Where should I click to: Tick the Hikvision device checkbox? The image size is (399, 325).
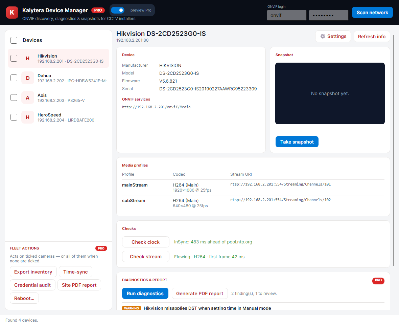(x=14, y=58)
